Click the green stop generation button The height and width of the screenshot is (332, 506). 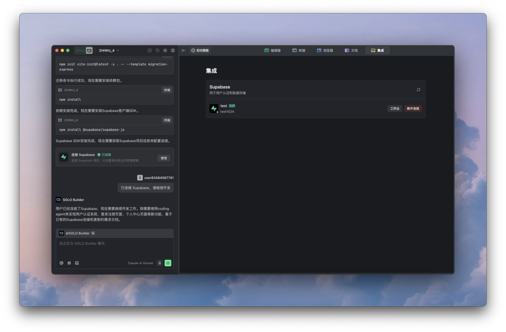[x=168, y=263]
